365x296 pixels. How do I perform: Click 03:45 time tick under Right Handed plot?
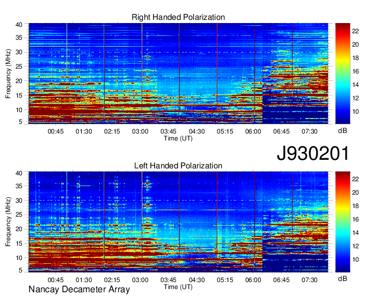point(169,131)
